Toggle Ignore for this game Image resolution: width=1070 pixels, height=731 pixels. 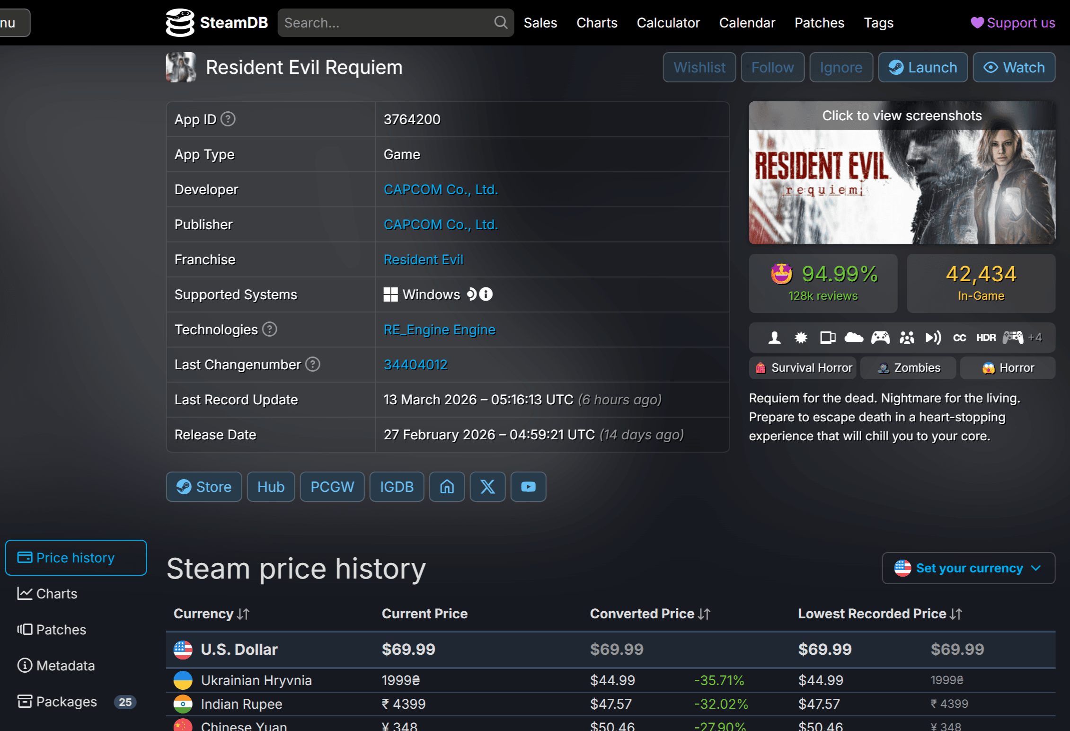click(x=841, y=67)
